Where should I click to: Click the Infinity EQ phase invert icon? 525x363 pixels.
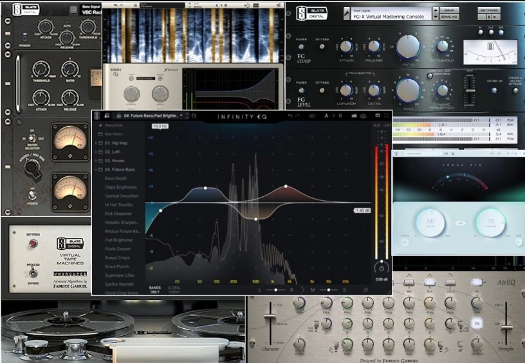[x=365, y=290]
